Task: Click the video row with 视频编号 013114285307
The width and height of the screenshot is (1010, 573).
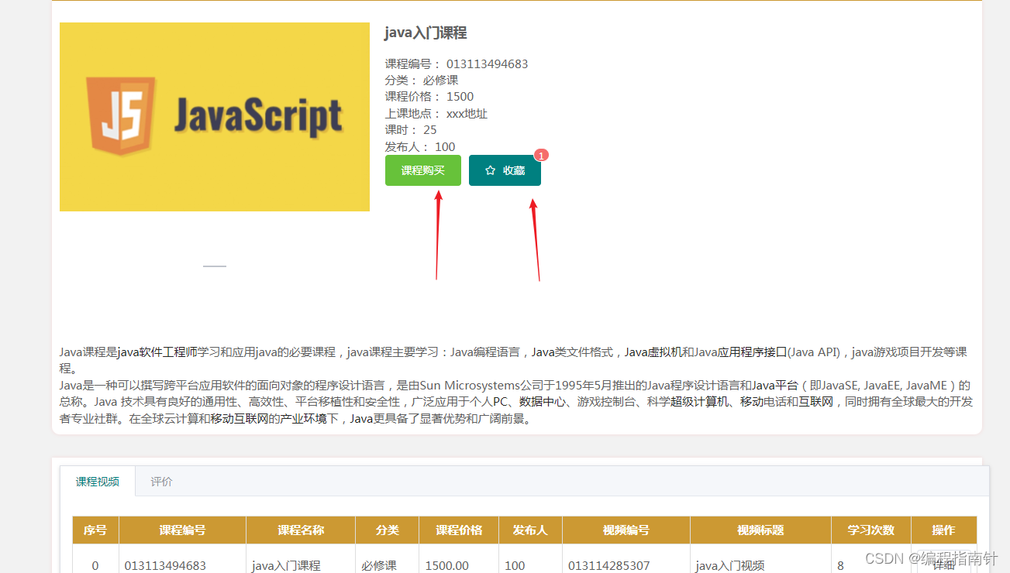Action: tap(609, 564)
